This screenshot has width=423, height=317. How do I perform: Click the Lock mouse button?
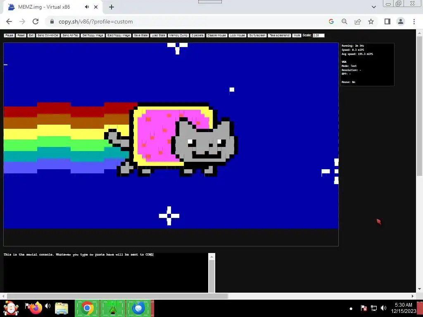coord(238,35)
